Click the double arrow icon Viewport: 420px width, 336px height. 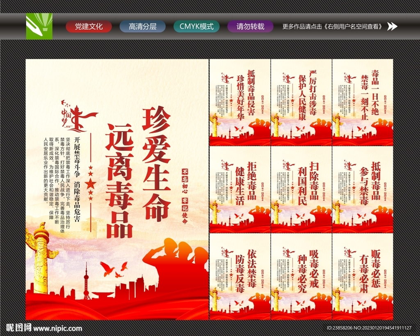pyautogui.click(x=393, y=26)
